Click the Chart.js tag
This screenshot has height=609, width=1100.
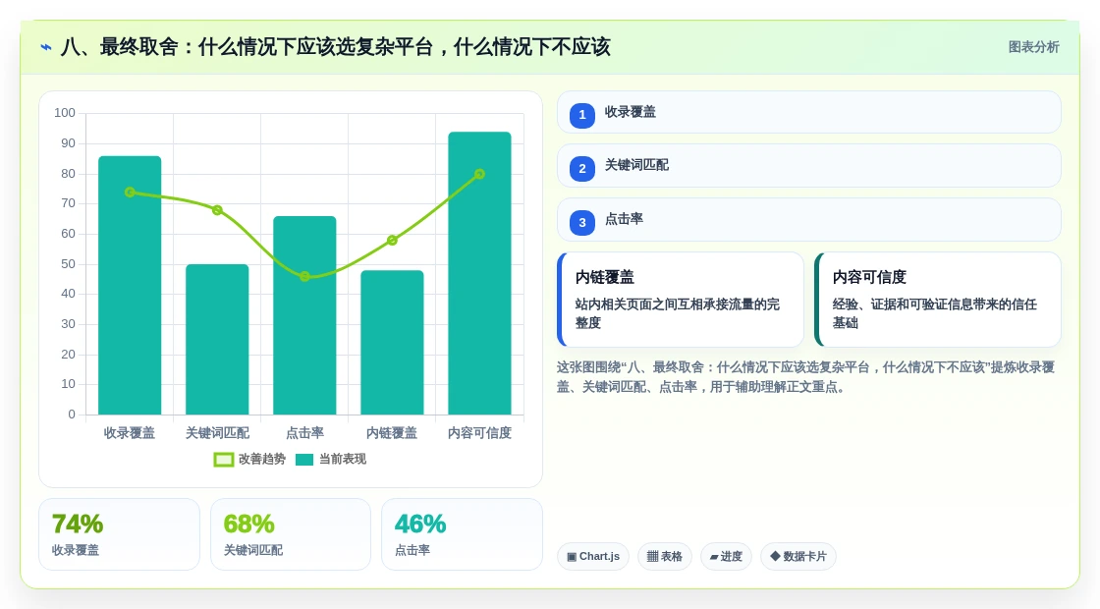593,556
